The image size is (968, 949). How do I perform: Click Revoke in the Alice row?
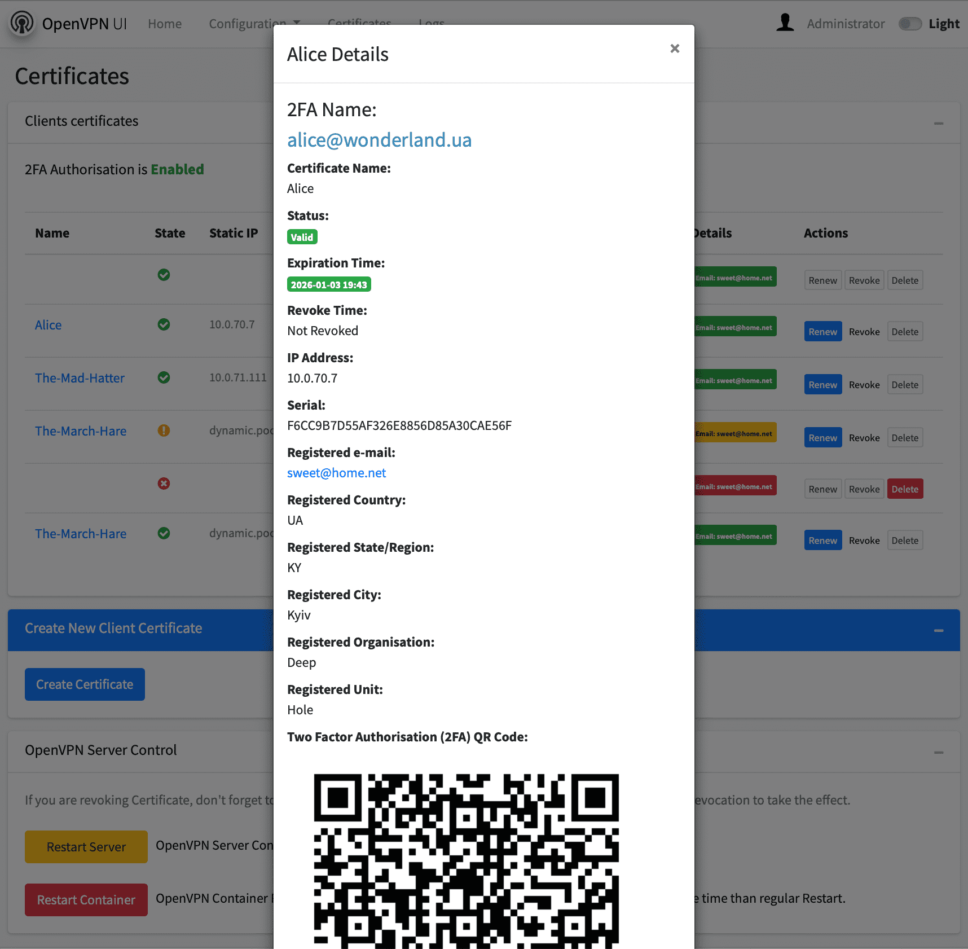click(x=864, y=332)
